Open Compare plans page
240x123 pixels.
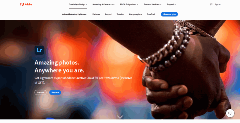tap(136, 14)
